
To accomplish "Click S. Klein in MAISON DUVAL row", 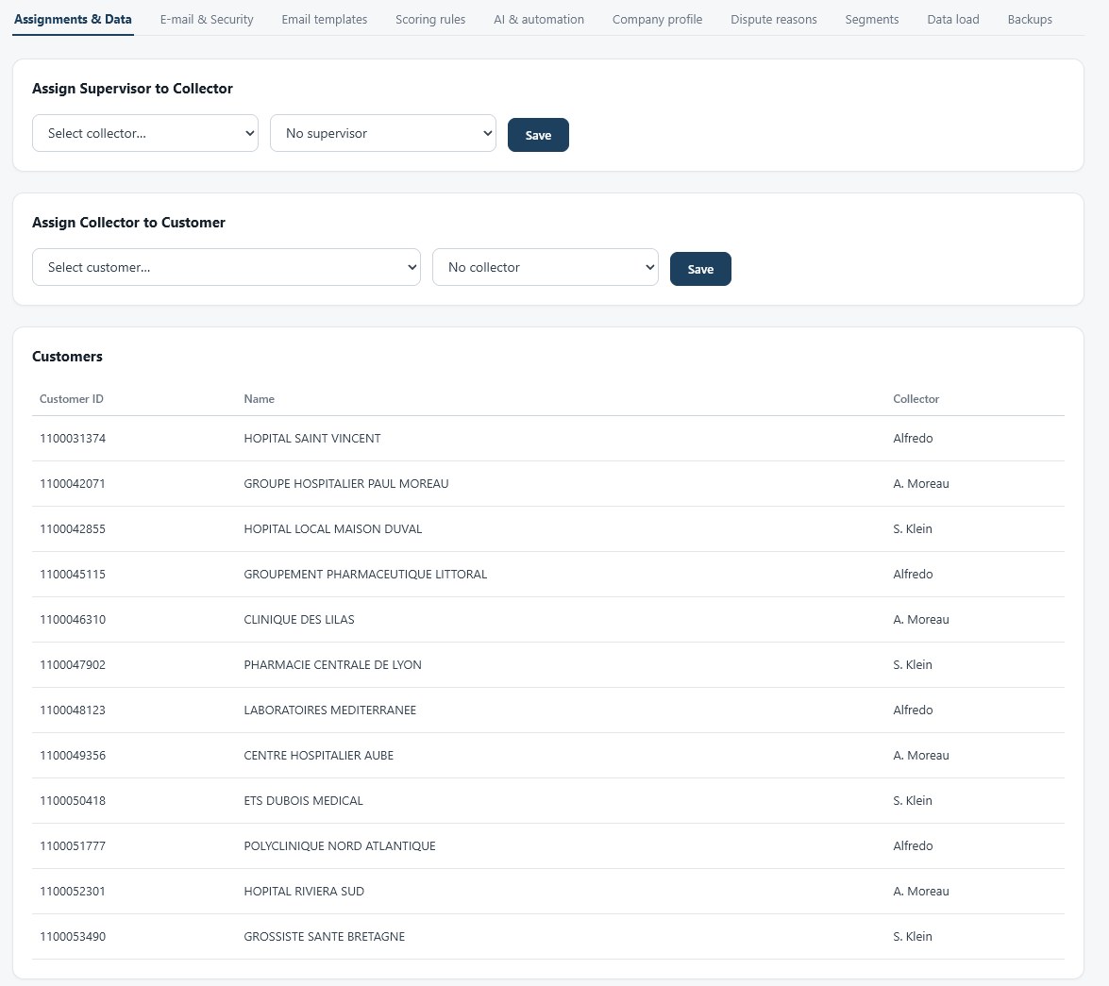I will tap(913, 528).
